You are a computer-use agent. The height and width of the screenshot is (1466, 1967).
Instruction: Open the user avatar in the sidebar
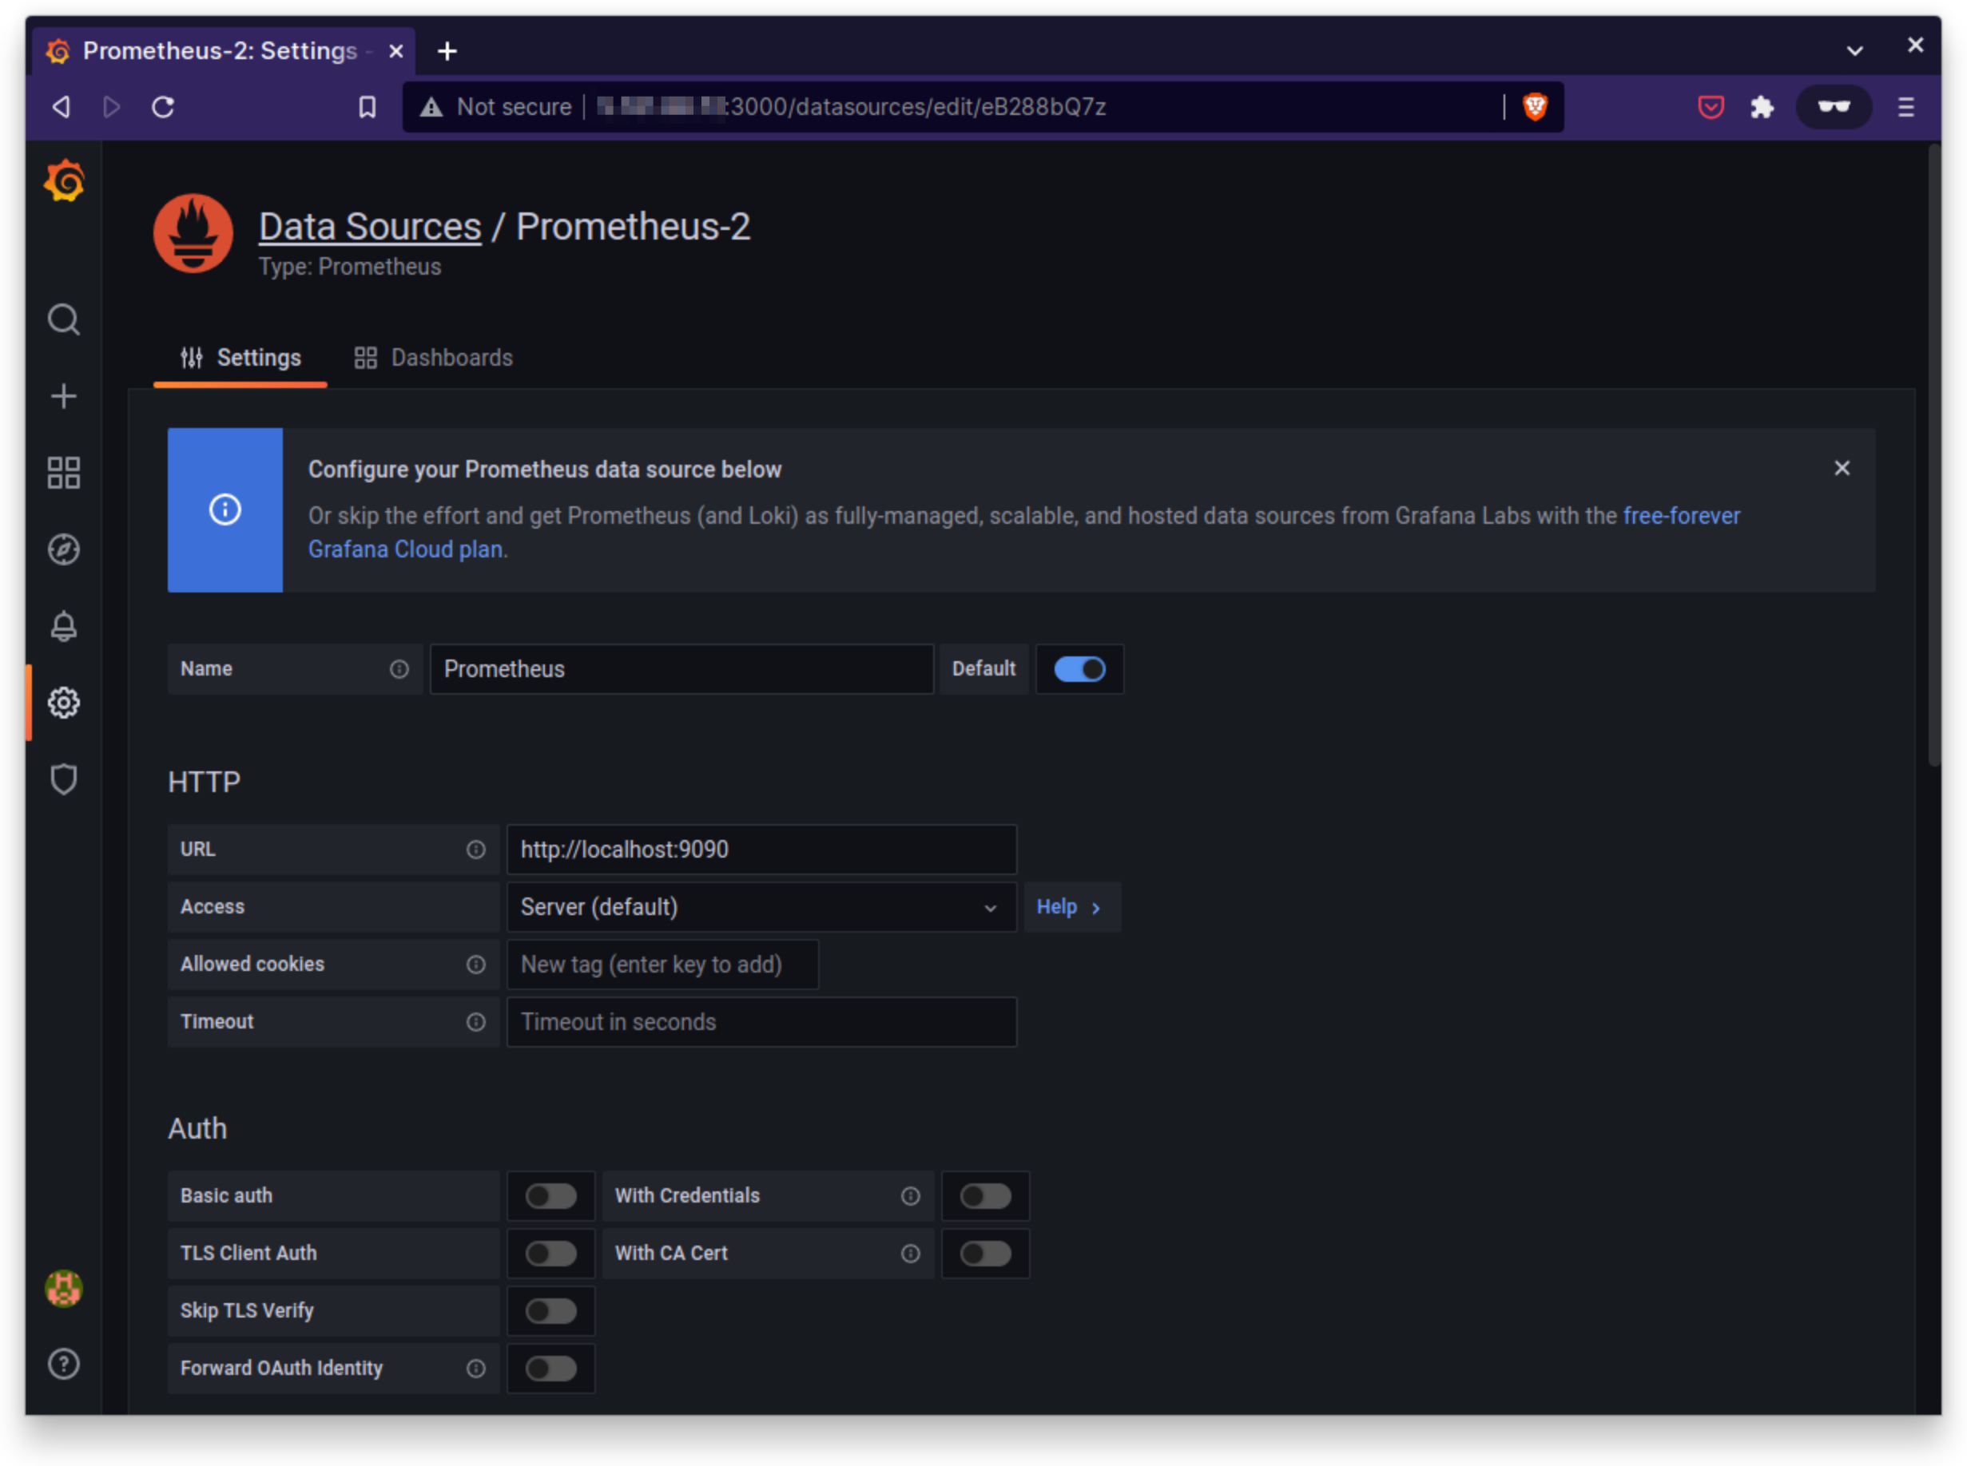point(63,1290)
